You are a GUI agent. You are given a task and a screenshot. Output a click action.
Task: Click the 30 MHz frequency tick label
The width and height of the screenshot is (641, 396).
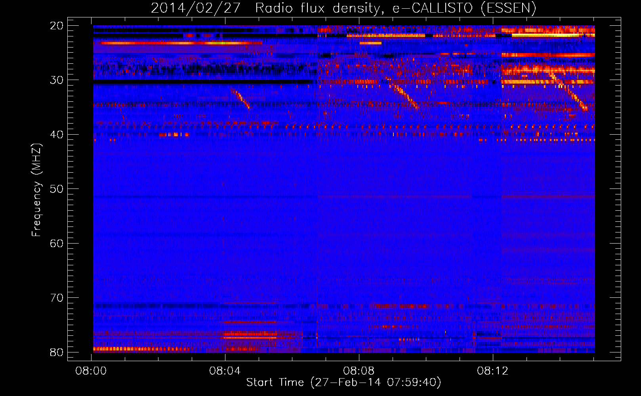point(57,80)
